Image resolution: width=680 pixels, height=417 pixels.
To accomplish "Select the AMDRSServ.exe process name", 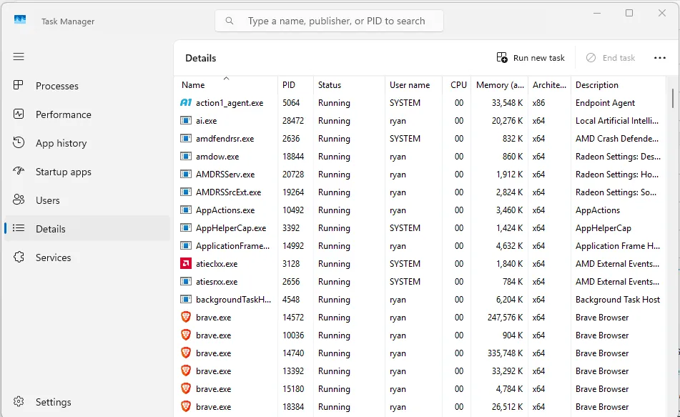I will (225, 174).
